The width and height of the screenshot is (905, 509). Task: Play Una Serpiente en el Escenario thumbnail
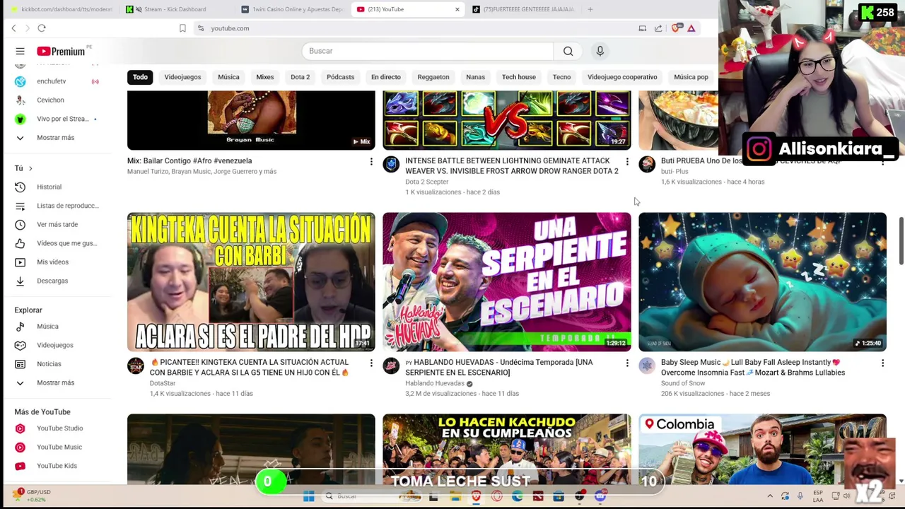click(x=507, y=282)
